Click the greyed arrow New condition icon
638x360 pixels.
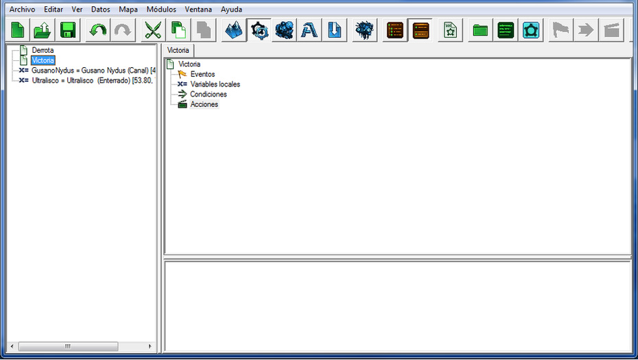point(586,30)
